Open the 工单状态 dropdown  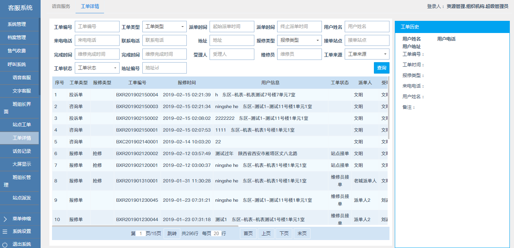97,68
